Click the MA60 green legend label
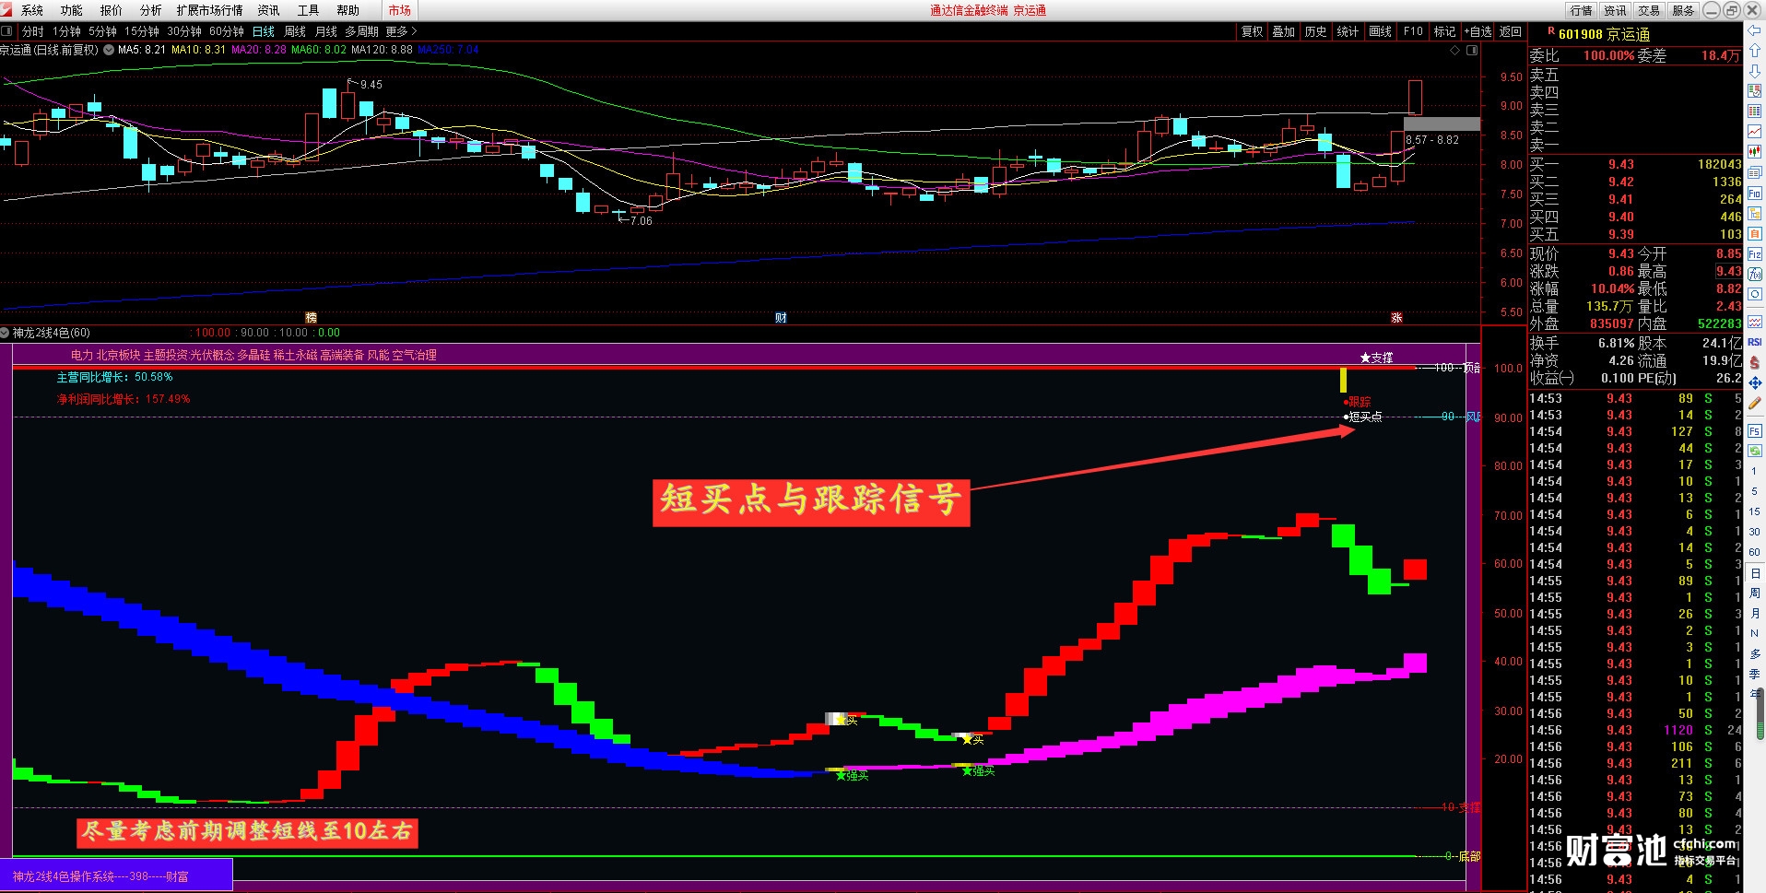The height and width of the screenshot is (893, 1766). pyautogui.click(x=319, y=50)
